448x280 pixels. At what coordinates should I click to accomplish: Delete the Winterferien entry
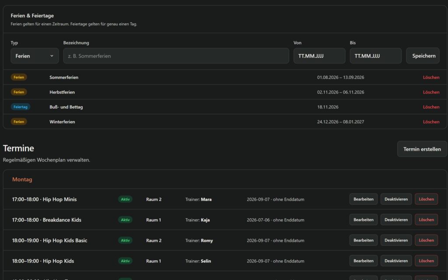(x=431, y=122)
